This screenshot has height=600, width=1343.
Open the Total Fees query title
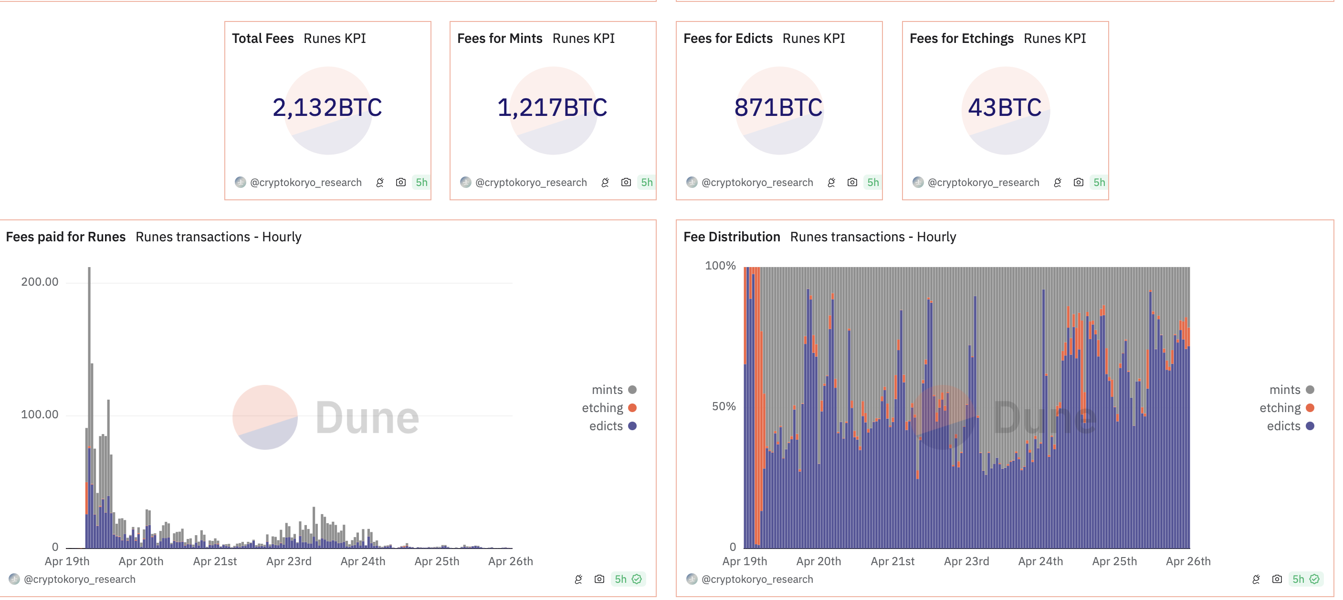[x=263, y=39]
